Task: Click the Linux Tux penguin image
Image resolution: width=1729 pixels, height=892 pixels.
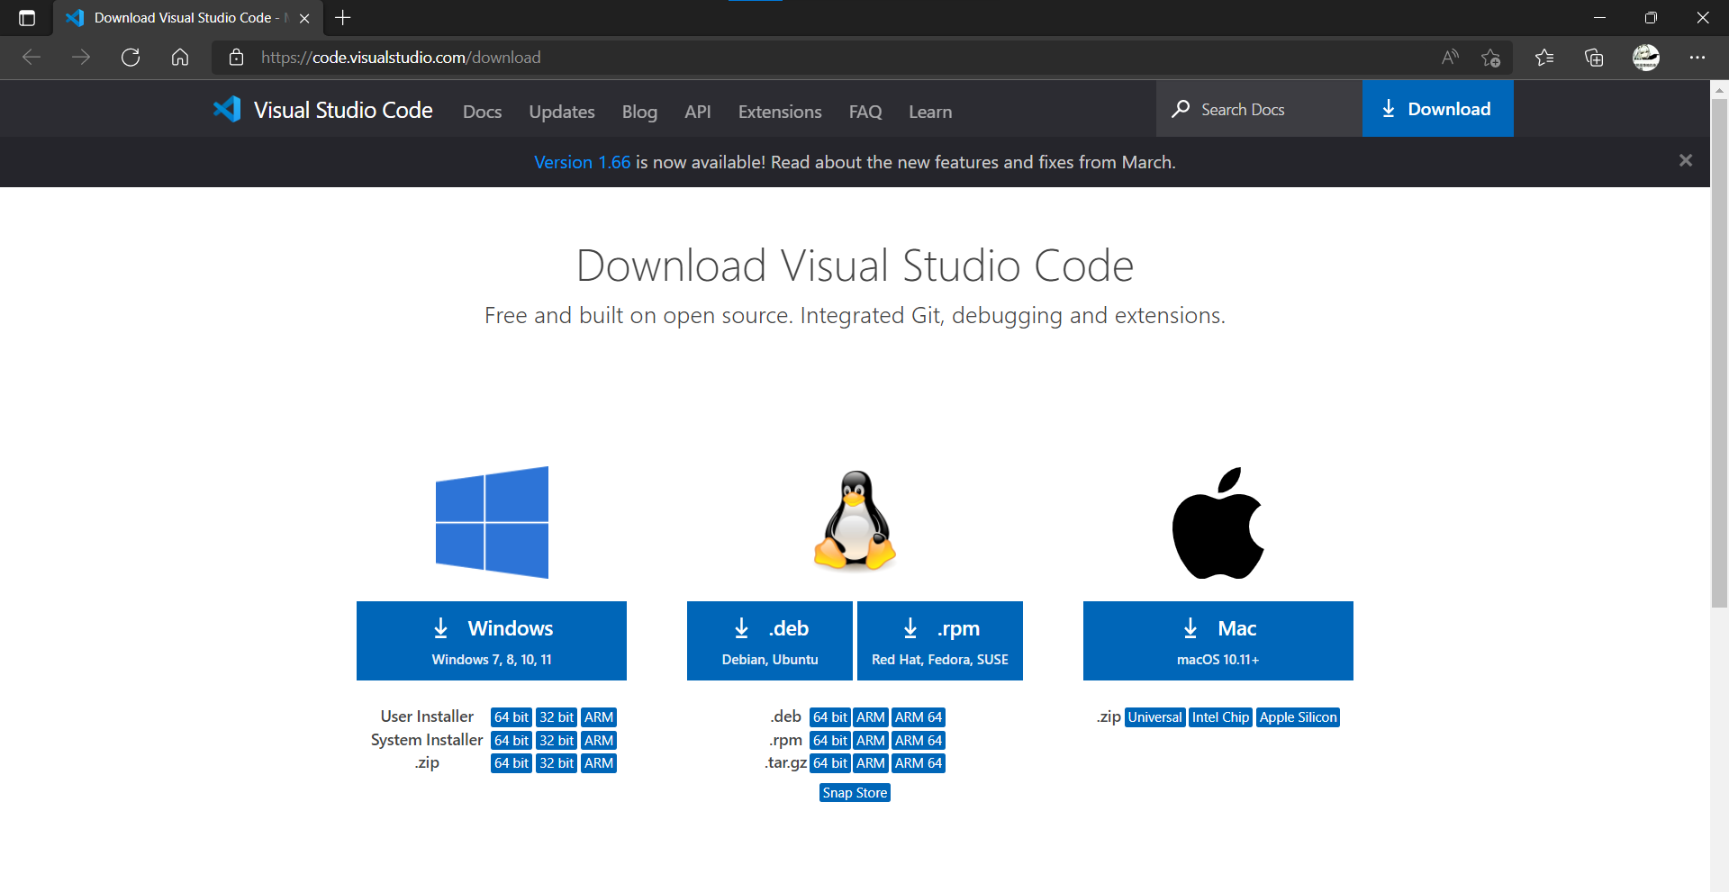Action: point(855,521)
